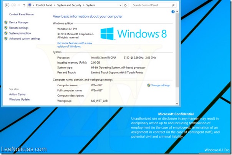The width and height of the screenshot is (232, 155).
Task: Open the recent locations dropdown arrow
Action: point(19,5)
